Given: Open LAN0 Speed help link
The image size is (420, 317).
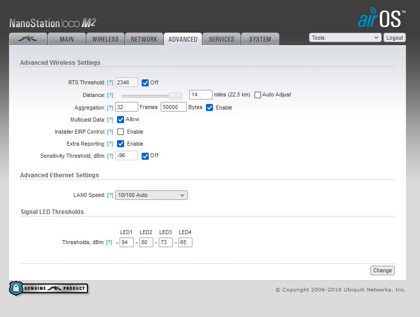Looking at the screenshot, I should (x=110, y=195).
